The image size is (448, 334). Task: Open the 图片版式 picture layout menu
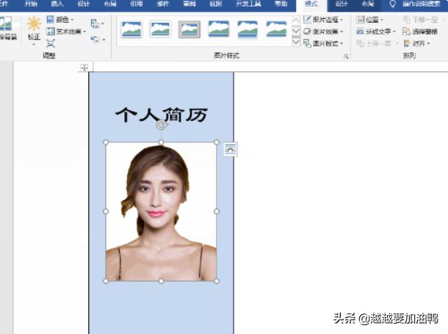[322, 43]
